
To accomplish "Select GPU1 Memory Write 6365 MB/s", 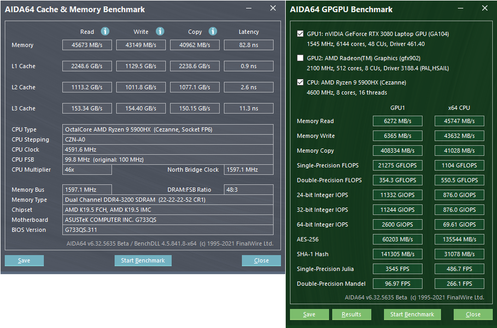I will [x=397, y=136].
